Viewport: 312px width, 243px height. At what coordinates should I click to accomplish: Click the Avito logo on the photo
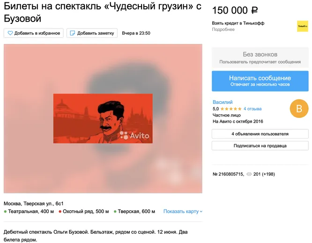tap(134, 135)
